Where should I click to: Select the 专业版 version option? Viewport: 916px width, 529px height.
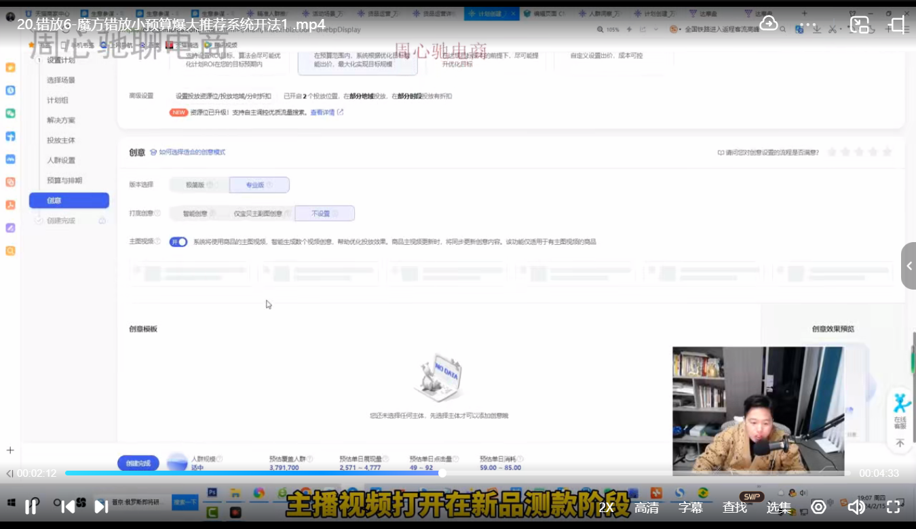259,184
